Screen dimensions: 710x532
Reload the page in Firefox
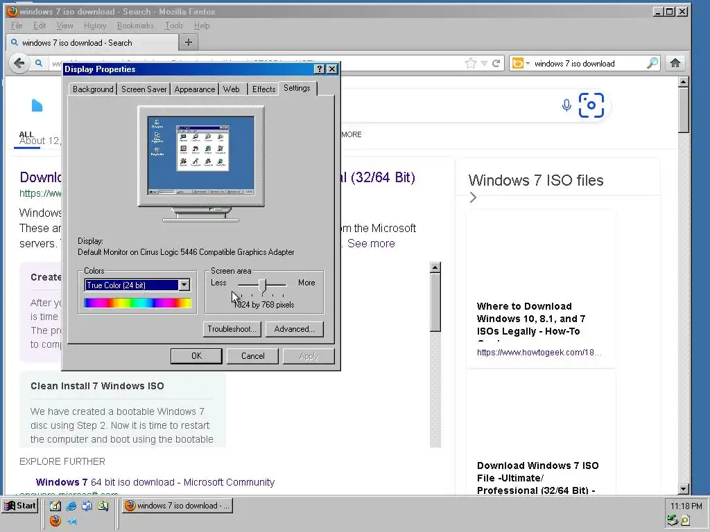[496, 63]
